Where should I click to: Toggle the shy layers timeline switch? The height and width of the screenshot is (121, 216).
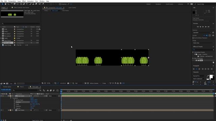coord(48,90)
